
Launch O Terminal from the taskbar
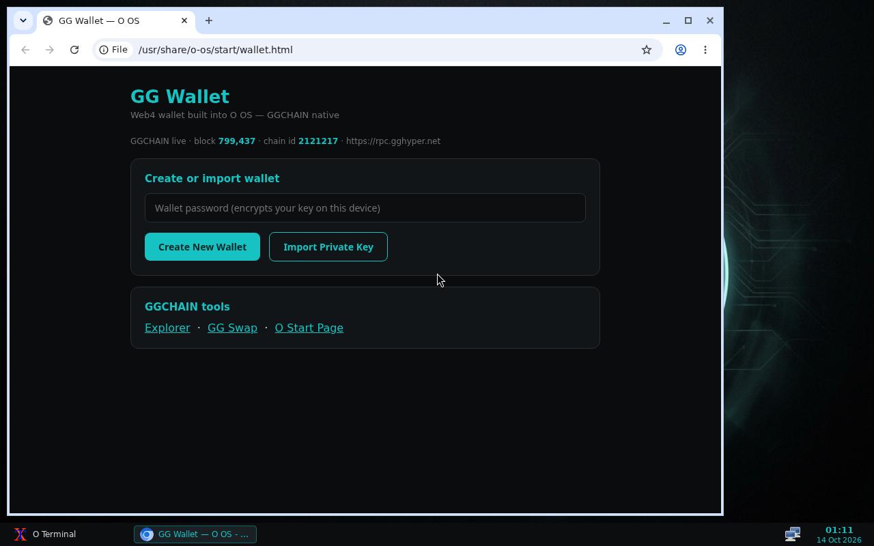(x=44, y=534)
